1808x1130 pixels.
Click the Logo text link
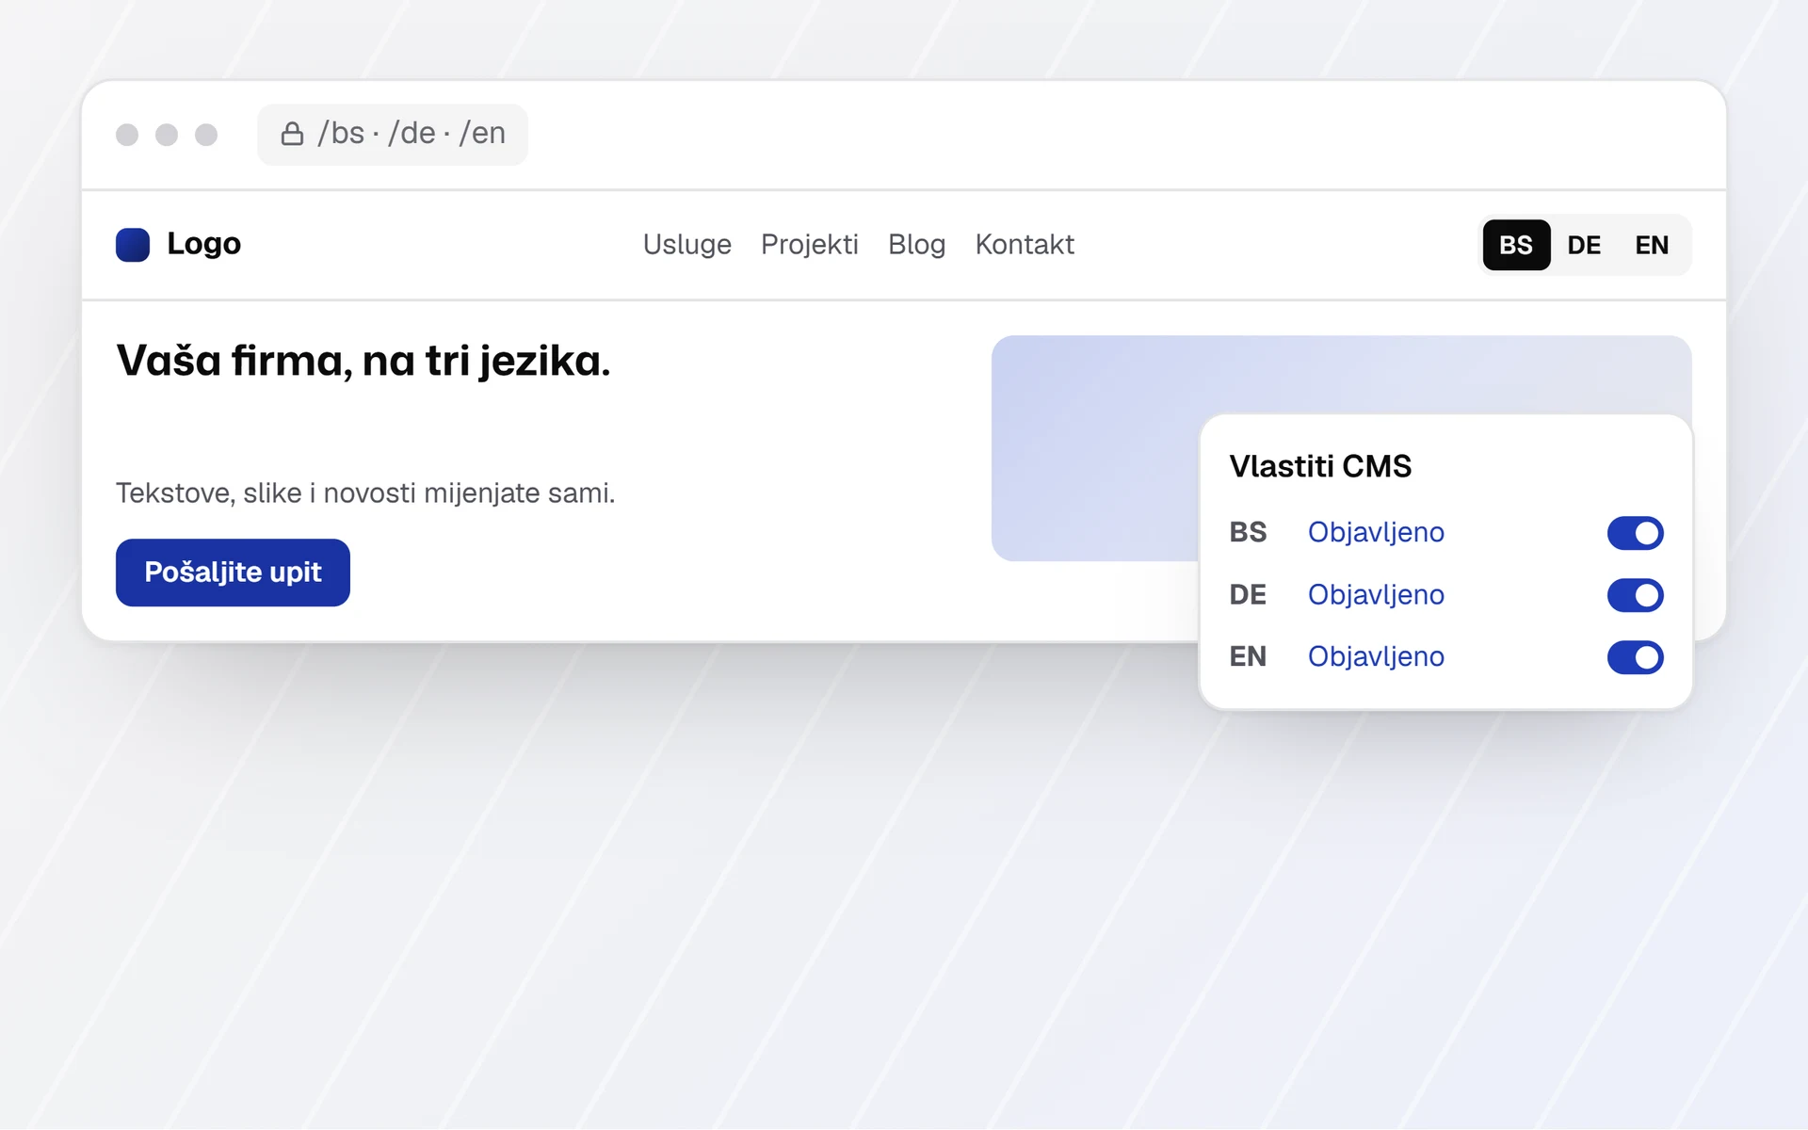tap(204, 244)
